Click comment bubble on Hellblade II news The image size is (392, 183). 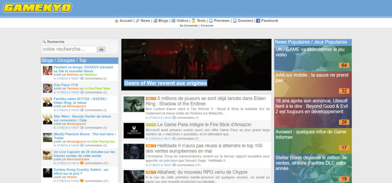174,165
